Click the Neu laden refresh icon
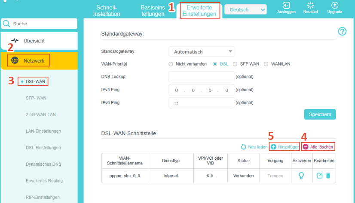This screenshot has width=355, height=203. point(243,147)
